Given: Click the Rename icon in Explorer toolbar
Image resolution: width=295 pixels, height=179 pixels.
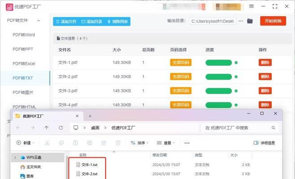Looking at the screenshot, I should 90,143.
